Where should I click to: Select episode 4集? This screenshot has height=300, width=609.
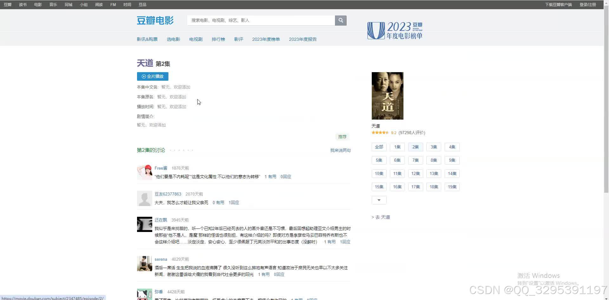click(x=452, y=147)
